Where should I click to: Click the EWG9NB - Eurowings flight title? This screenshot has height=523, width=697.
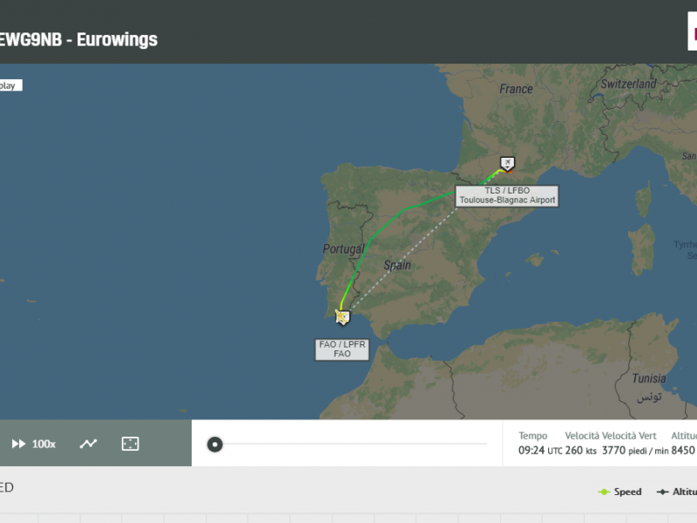click(78, 39)
